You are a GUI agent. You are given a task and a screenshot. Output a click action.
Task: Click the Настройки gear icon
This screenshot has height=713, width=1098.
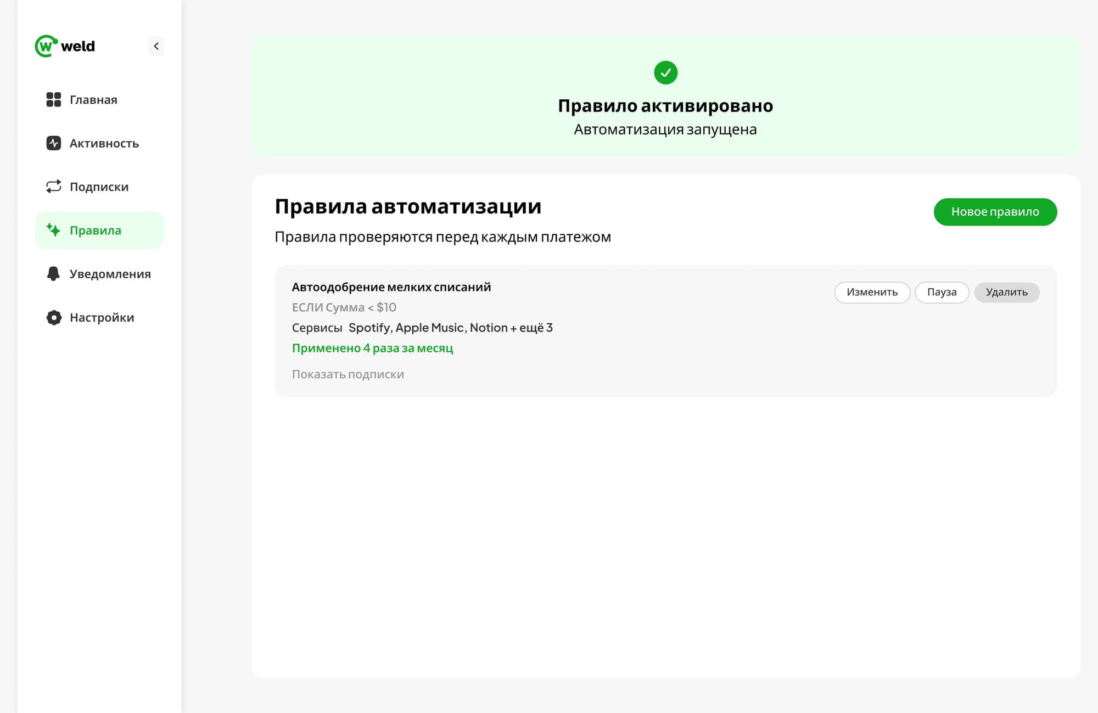pos(54,317)
